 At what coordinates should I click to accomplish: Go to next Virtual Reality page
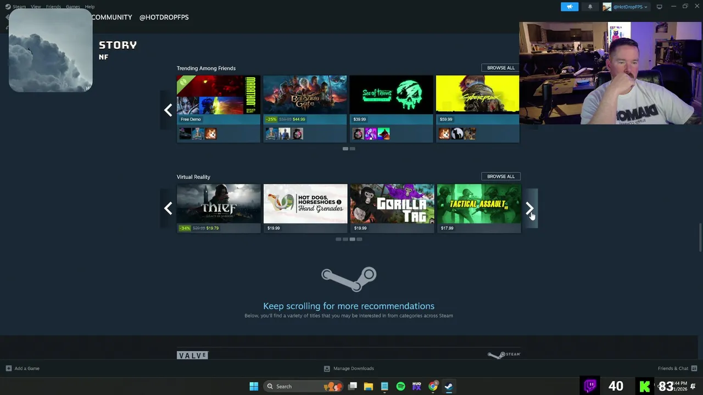[x=529, y=208]
